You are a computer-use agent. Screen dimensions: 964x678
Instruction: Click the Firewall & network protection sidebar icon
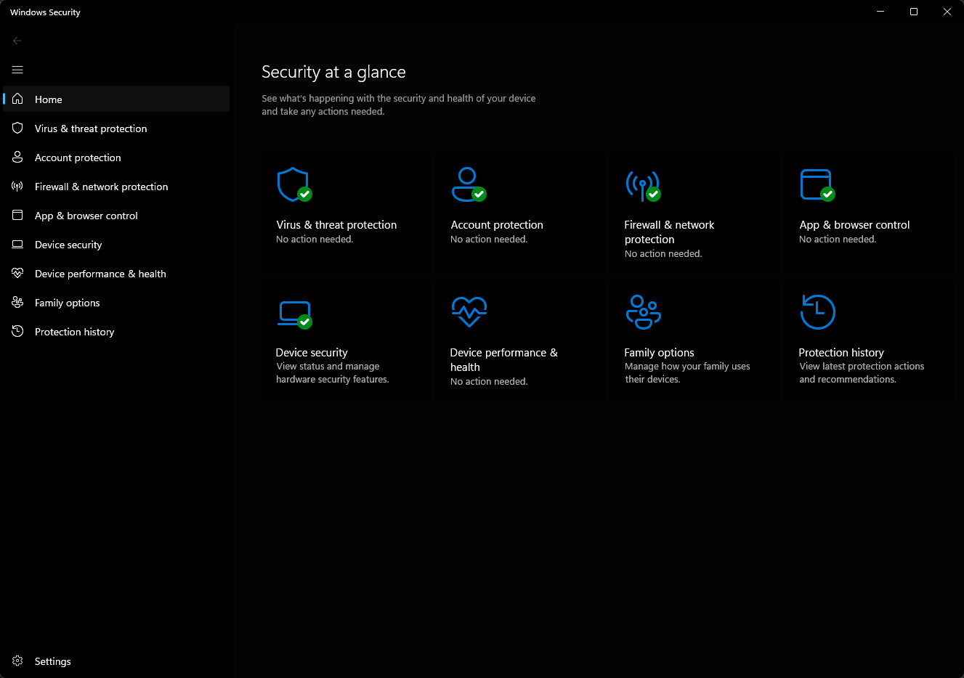(x=17, y=186)
